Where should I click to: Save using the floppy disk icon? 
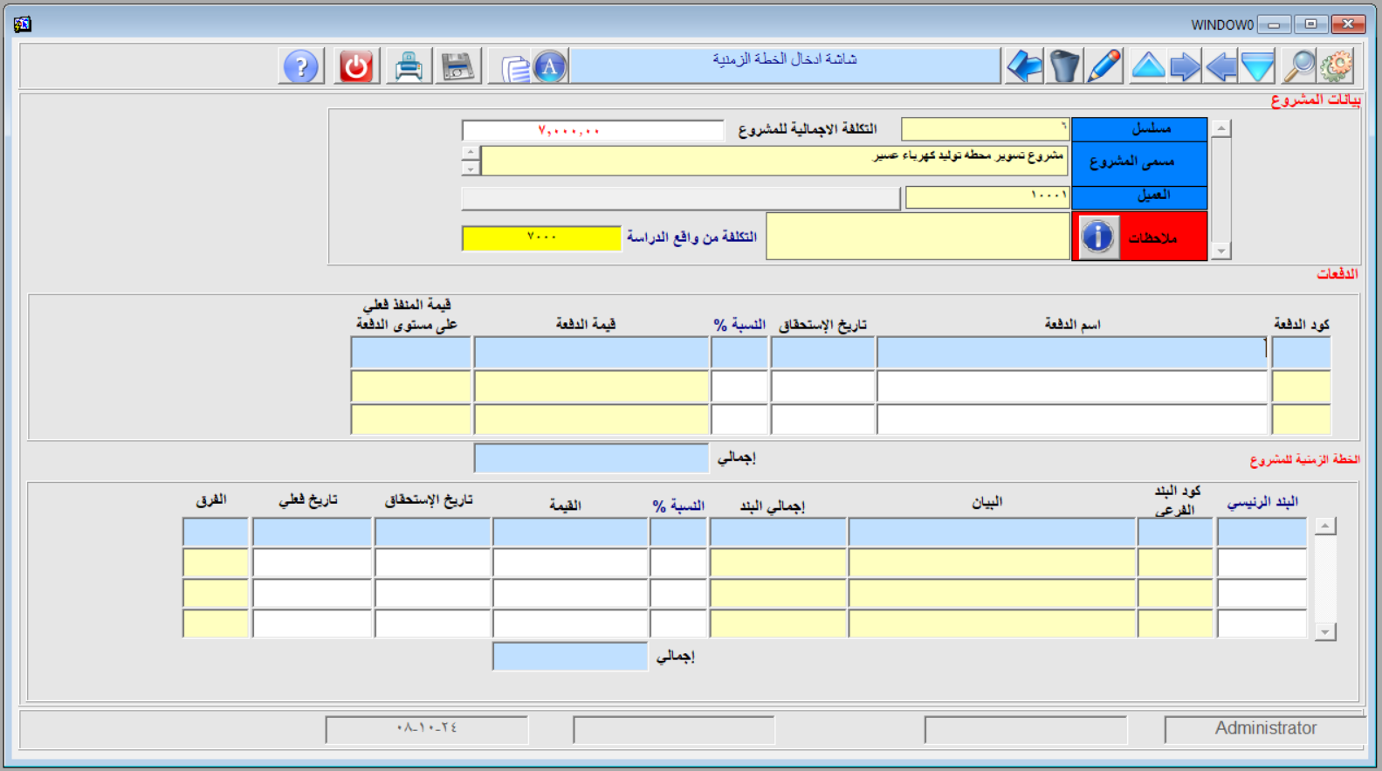(457, 66)
